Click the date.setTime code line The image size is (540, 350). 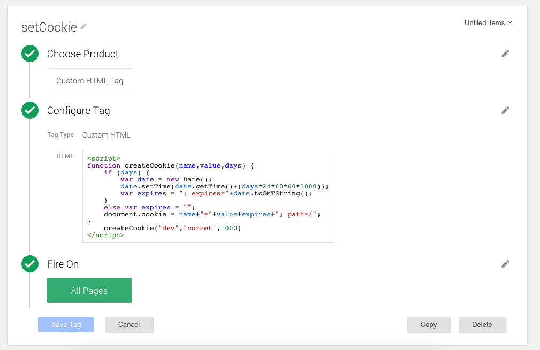(225, 186)
